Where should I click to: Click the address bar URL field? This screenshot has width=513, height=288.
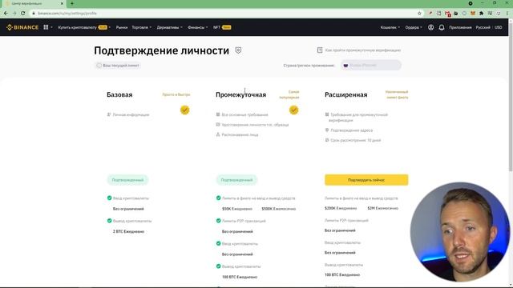pyautogui.click(x=223, y=14)
